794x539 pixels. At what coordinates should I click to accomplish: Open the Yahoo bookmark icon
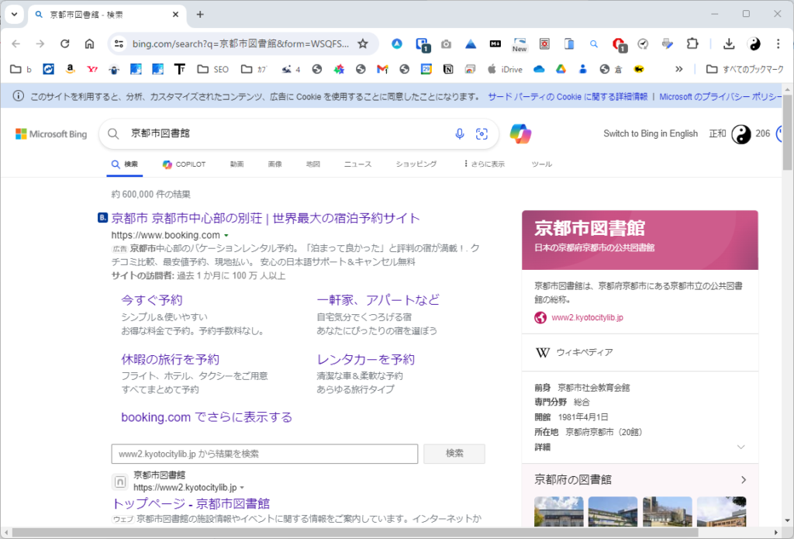point(92,69)
